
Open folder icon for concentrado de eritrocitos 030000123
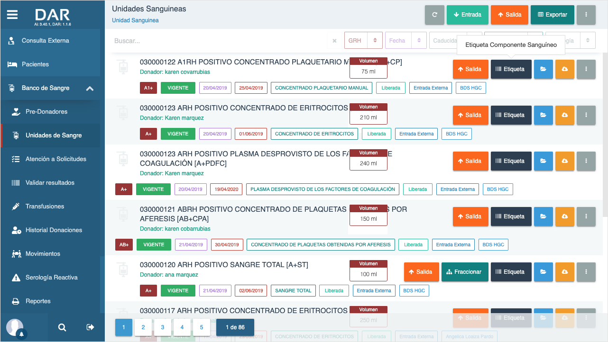[544, 115]
